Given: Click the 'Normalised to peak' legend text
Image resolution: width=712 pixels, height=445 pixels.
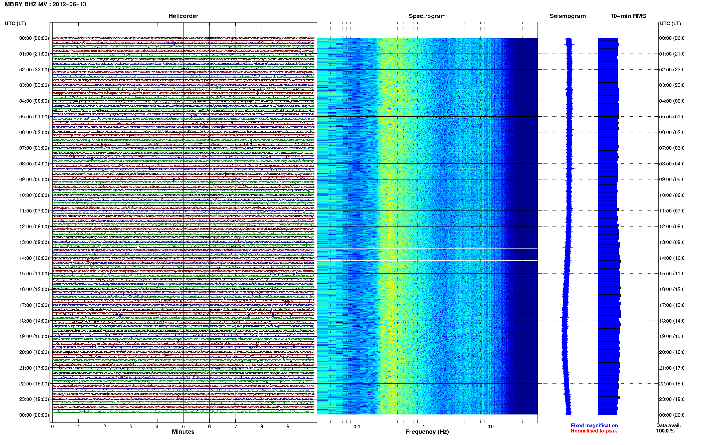Looking at the screenshot, I should [x=594, y=431].
